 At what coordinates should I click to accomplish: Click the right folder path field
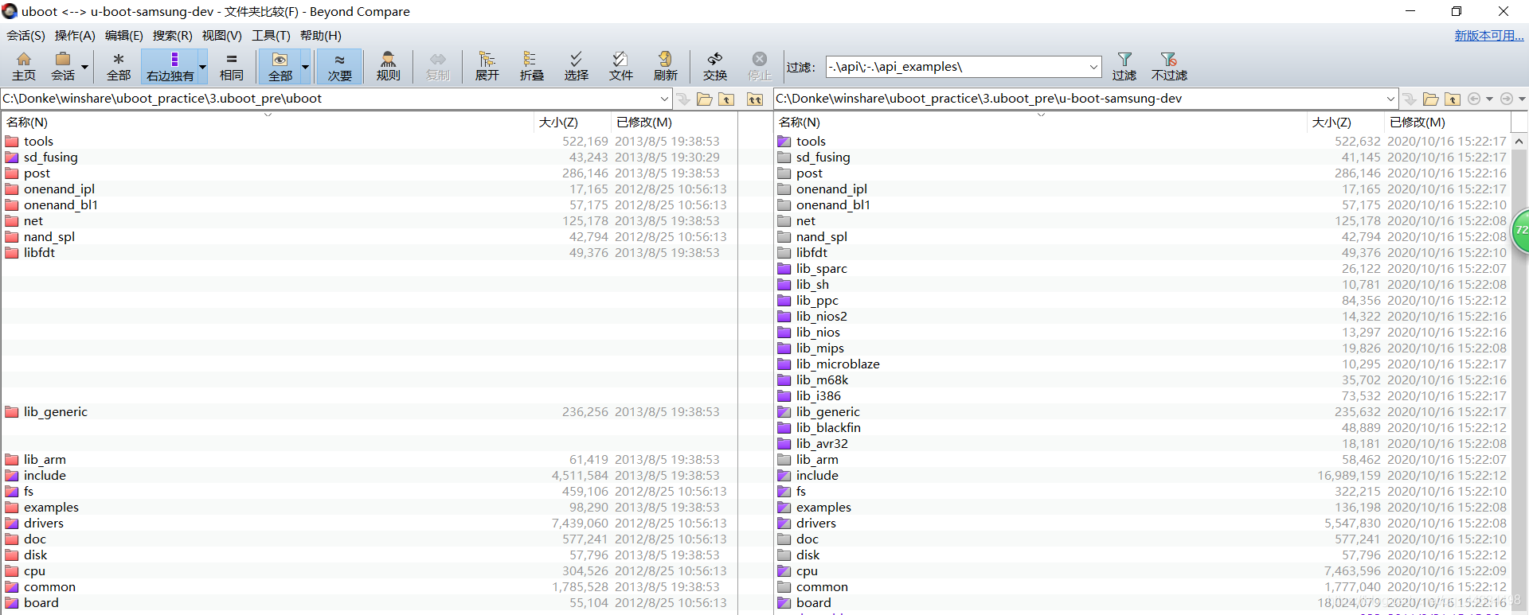click(x=1079, y=99)
